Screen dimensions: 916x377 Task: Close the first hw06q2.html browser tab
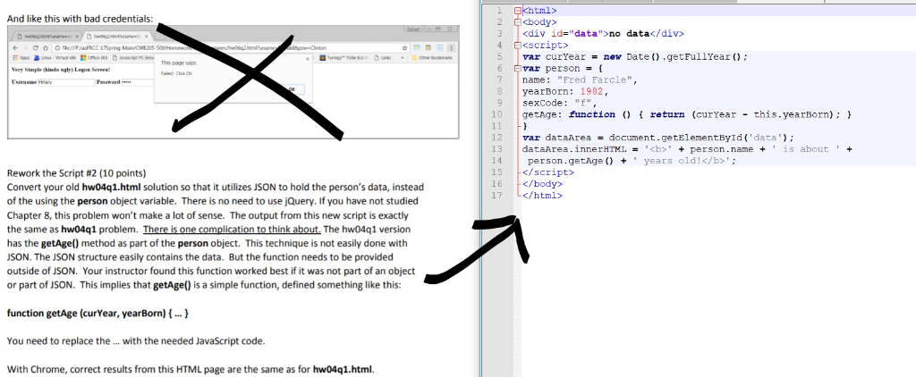(x=77, y=37)
